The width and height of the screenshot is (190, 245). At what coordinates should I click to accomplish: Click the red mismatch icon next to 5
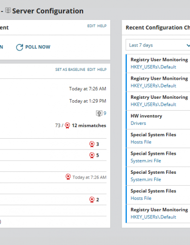click(x=92, y=155)
